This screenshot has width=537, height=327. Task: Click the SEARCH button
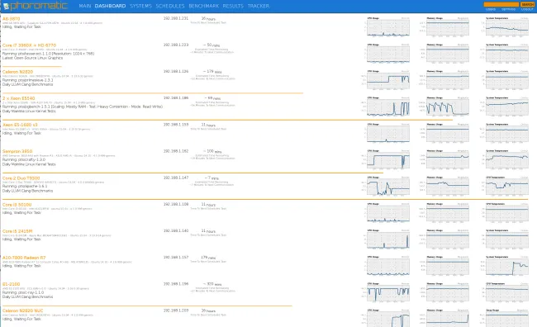coord(527,4)
